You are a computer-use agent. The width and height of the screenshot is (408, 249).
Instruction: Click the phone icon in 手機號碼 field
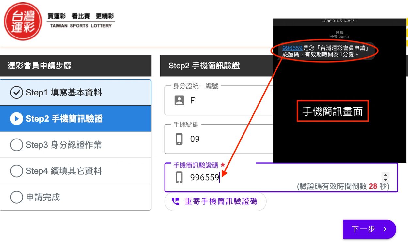[179, 139]
